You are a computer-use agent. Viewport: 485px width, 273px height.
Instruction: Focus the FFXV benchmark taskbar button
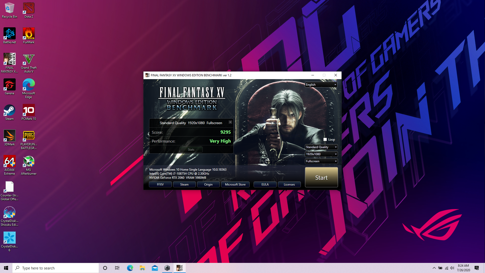click(180, 268)
